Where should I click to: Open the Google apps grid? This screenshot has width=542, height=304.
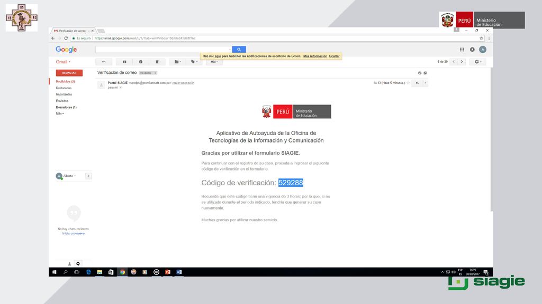462,50
